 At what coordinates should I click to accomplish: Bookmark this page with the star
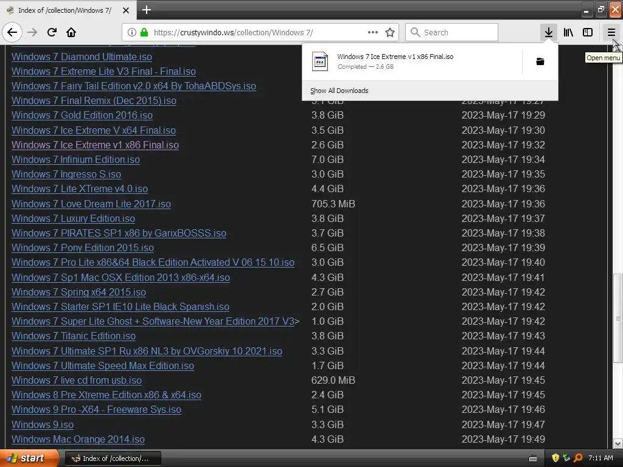coord(390,32)
